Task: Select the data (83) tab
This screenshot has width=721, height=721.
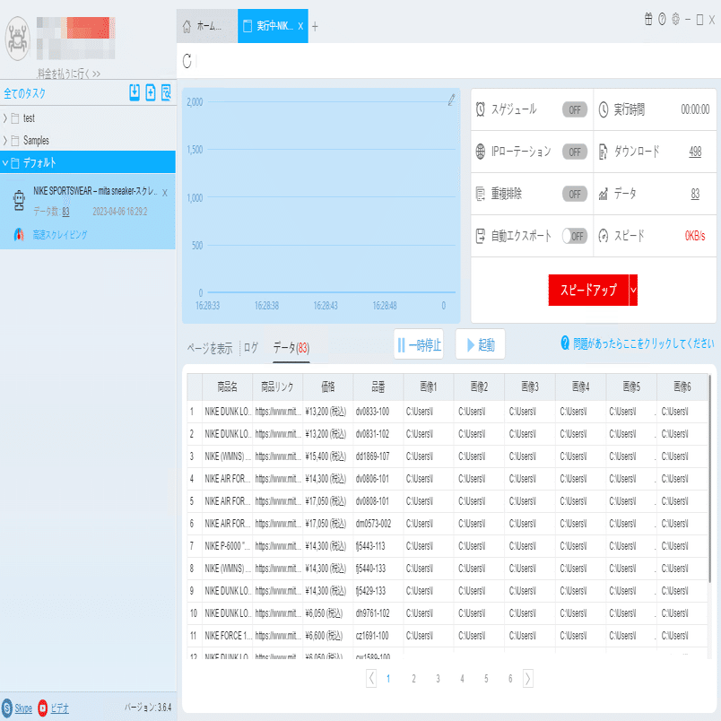Action: (x=291, y=348)
